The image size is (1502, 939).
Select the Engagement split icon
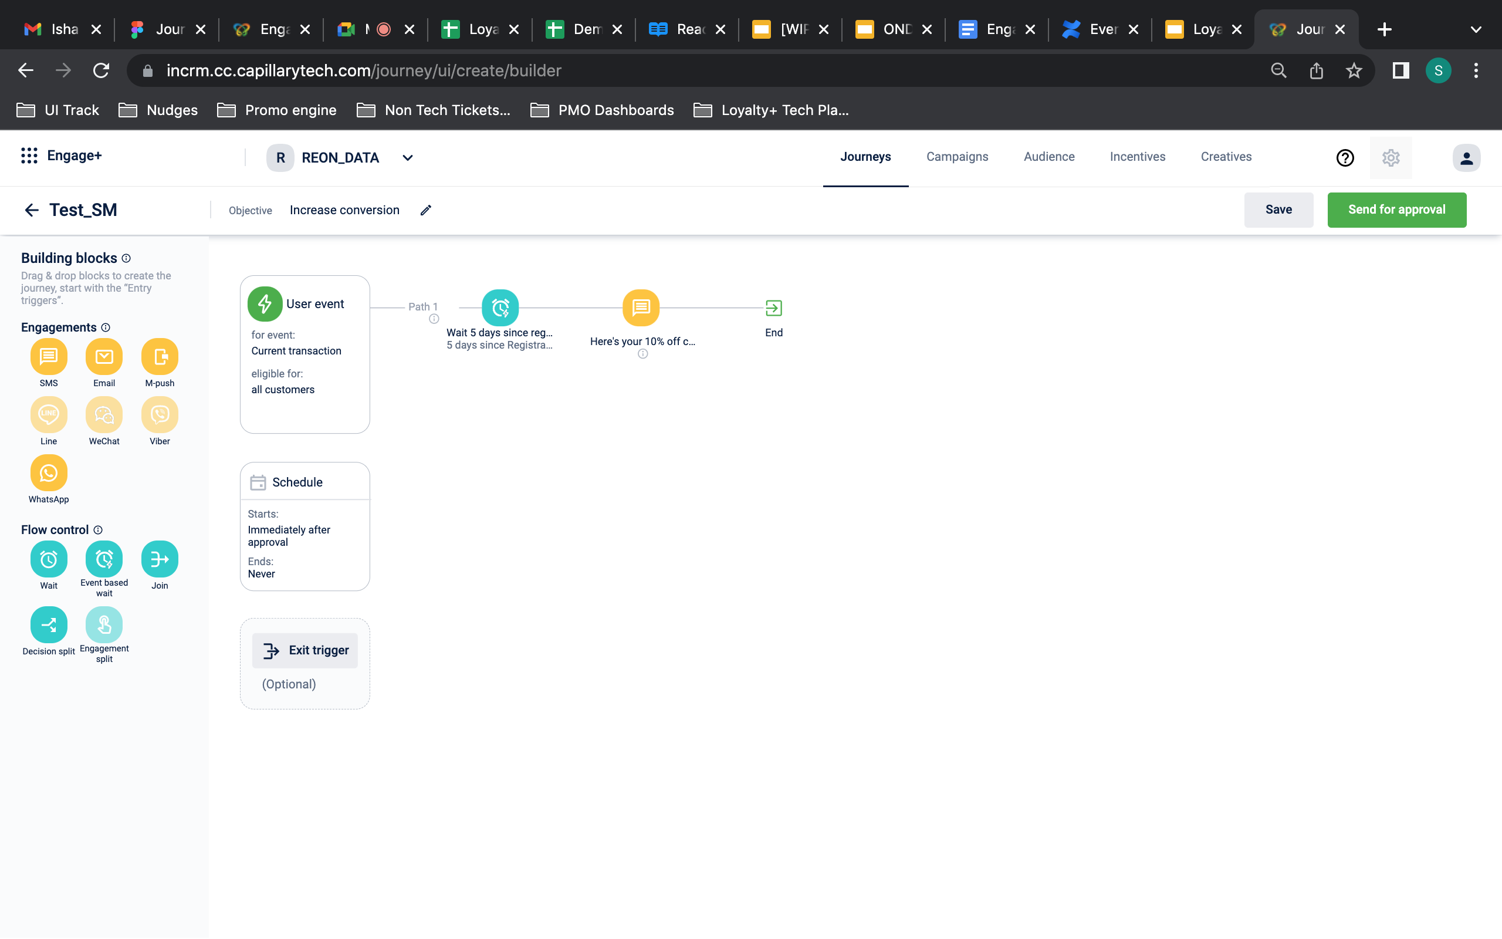tap(105, 623)
